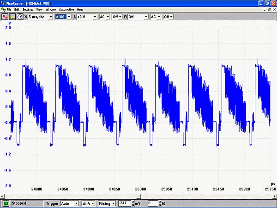Open the meter view icon
The height and width of the screenshot is (208, 277).
click(20, 17)
